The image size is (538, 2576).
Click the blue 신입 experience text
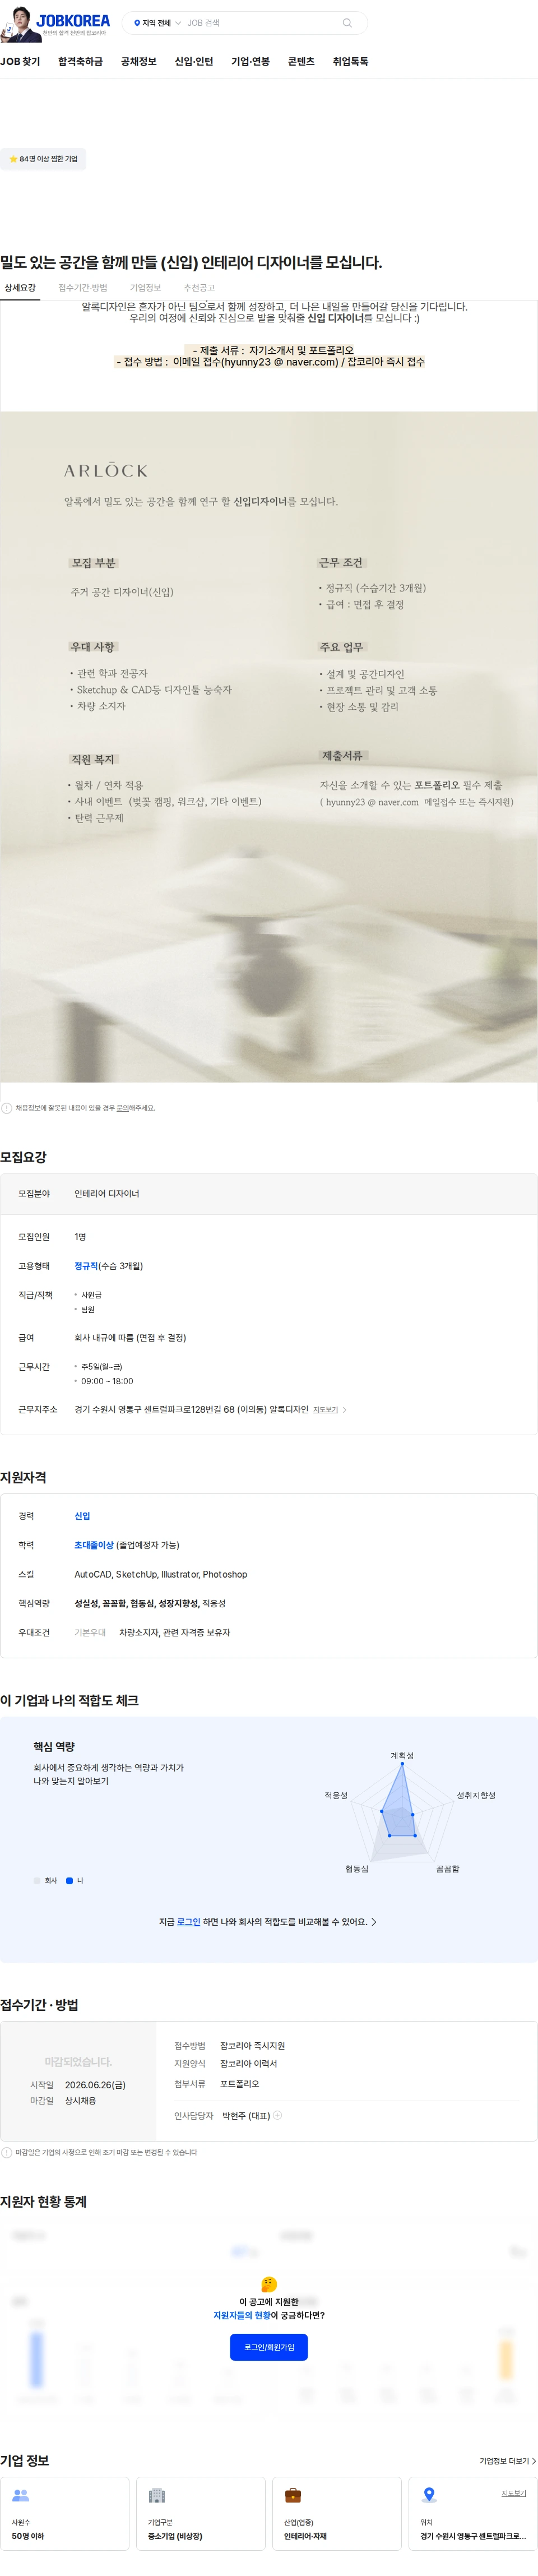82,1516
